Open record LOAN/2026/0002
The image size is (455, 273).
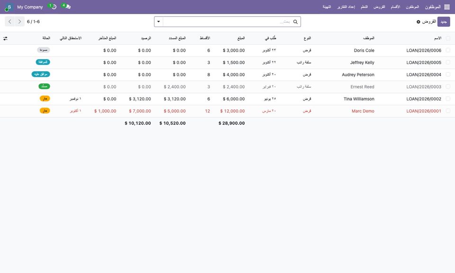coord(424,99)
